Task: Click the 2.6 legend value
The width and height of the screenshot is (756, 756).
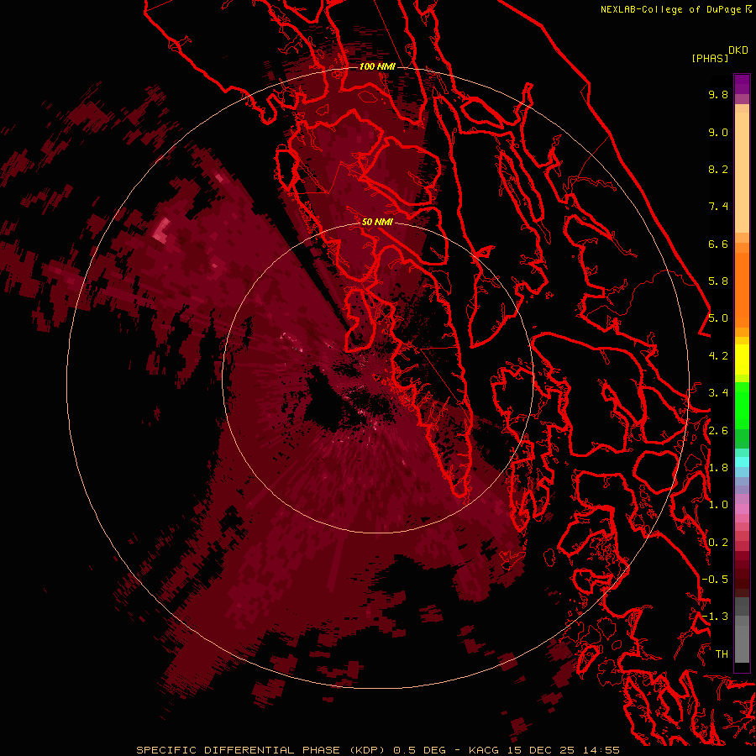Action: click(x=718, y=431)
